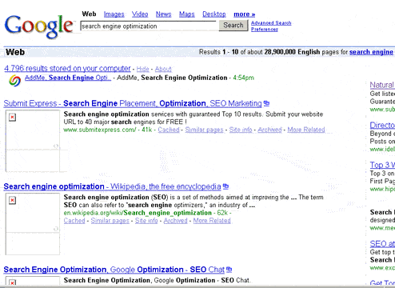Click the 4:54pm timestamp text
The height and width of the screenshot is (288, 395).
[243, 78]
